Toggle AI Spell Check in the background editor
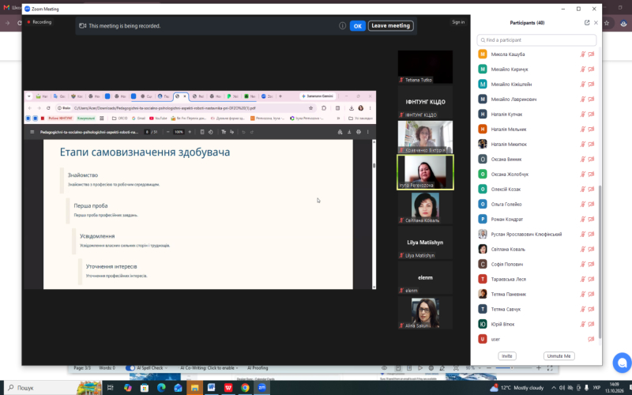Image resolution: width=632 pixels, height=395 pixels. pos(130,368)
